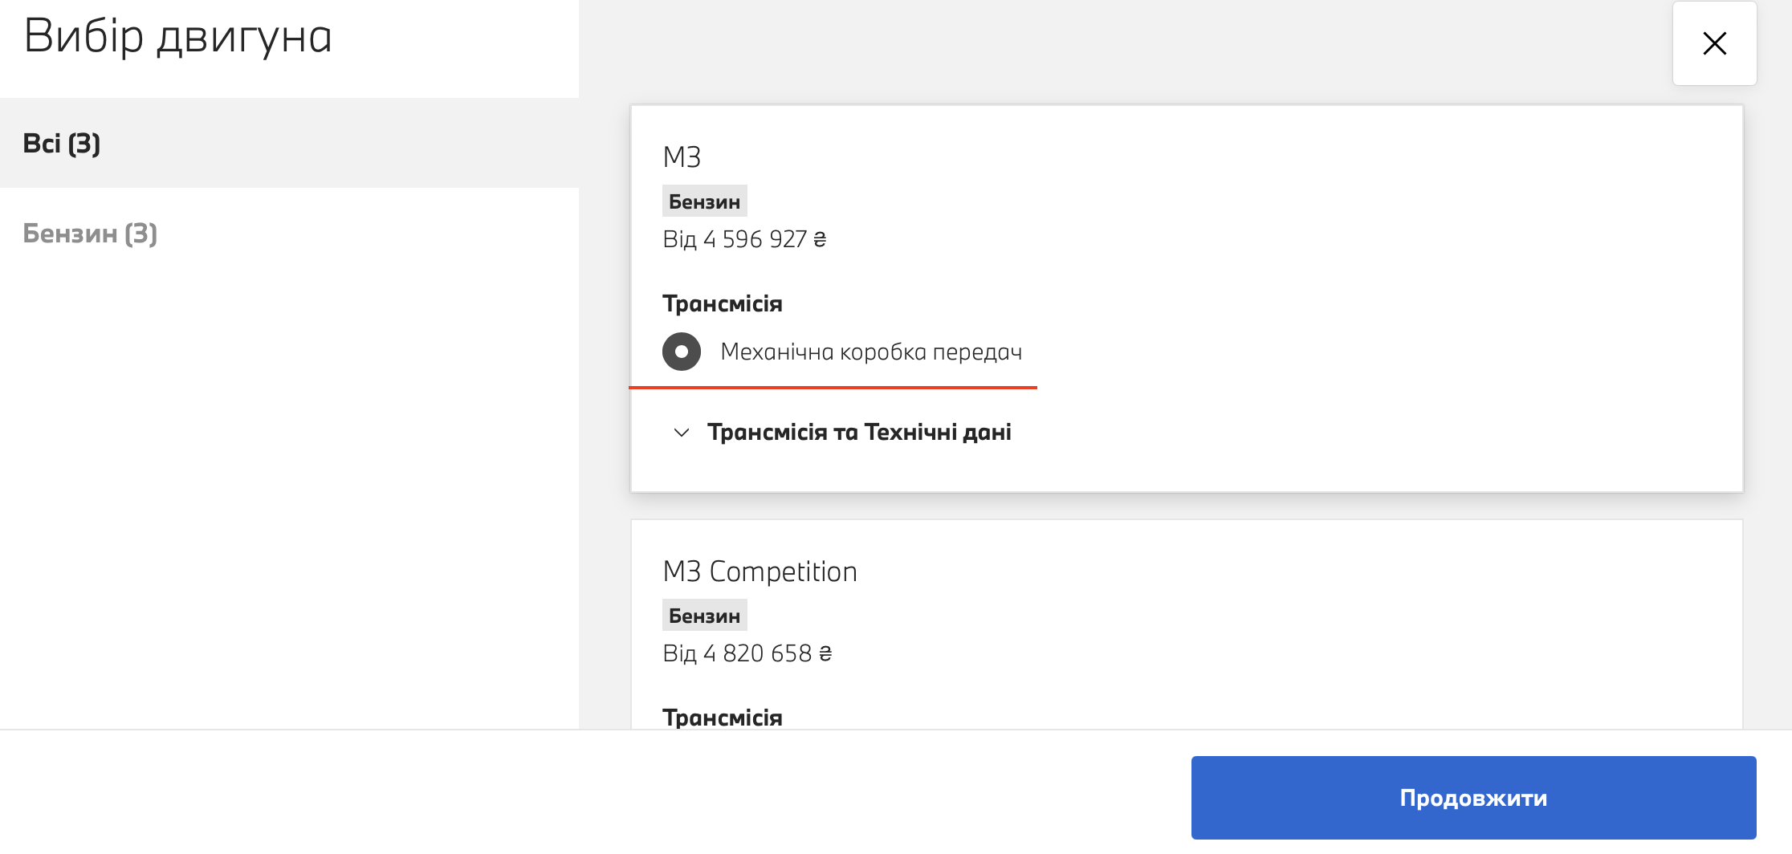
Task: Click the M3 engine card title
Action: (682, 157)
